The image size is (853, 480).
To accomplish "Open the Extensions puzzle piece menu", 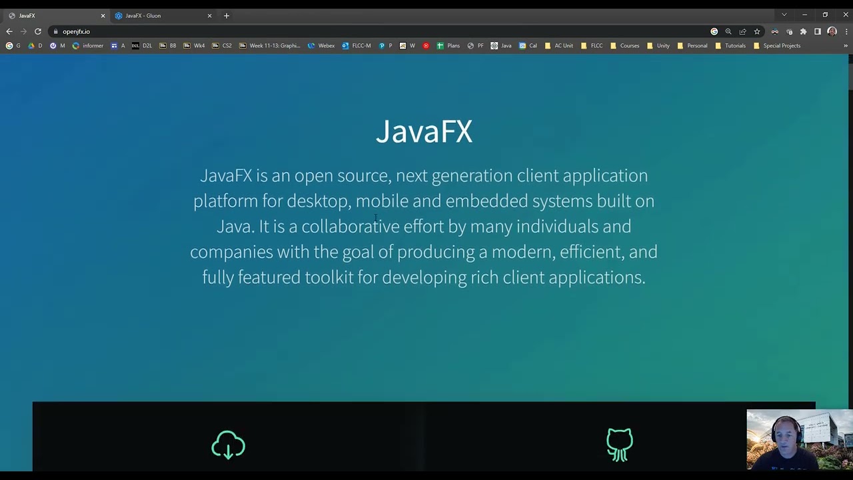I will [803, 31].
